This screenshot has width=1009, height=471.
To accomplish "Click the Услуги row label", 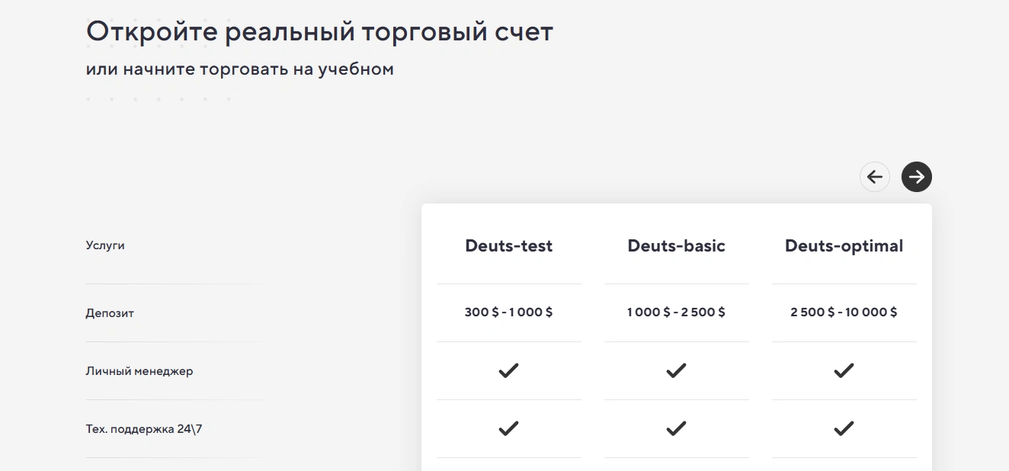I will click(x=105, y=246).
